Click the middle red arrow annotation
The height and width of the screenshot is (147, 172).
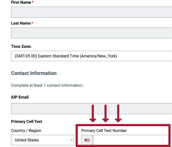pyautogui.click(x=106, y=113)
